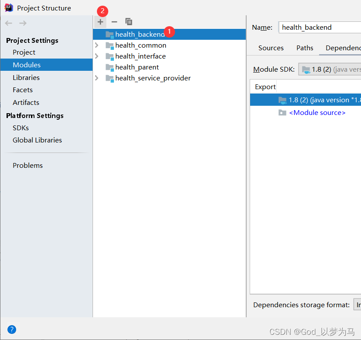Click the Export column header

(x=265, y=87)
